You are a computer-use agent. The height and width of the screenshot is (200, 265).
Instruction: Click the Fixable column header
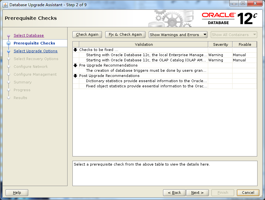pyautogui.click(x=245, y=44)
